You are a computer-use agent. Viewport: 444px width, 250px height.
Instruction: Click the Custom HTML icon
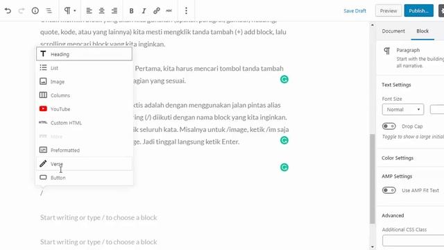43,122
